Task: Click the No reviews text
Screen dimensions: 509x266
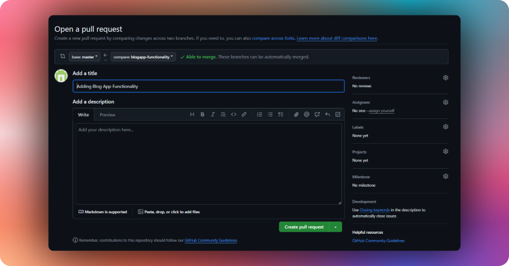Action: tap(362, 86)
